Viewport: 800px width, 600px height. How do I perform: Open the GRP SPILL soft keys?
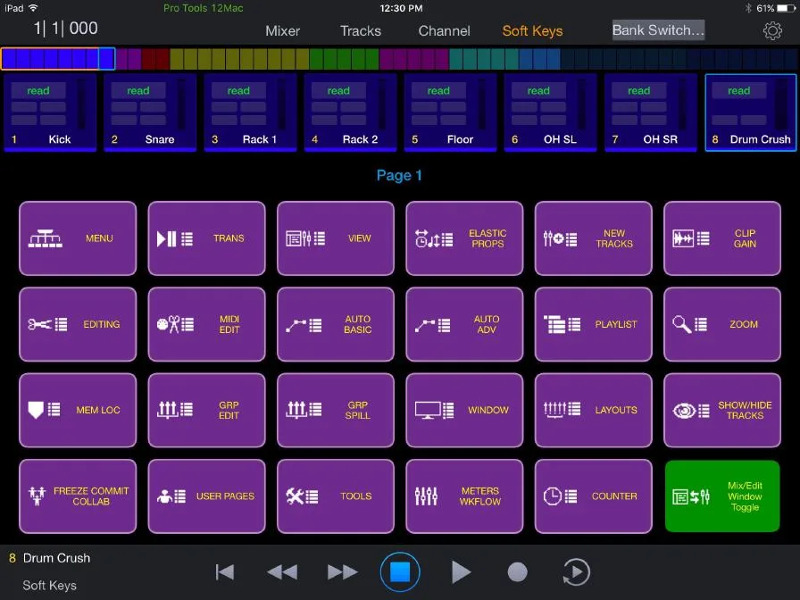click(336, 410)
